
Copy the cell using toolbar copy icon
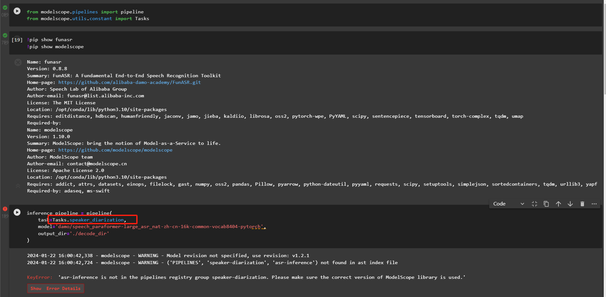pyautogui.click(x=546, y=204)
